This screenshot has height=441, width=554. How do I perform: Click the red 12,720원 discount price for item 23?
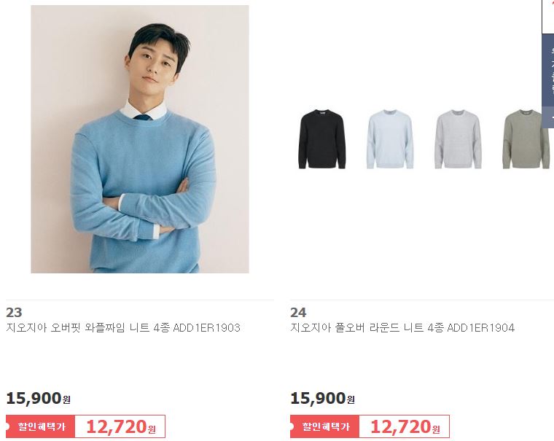click(121, 426)
